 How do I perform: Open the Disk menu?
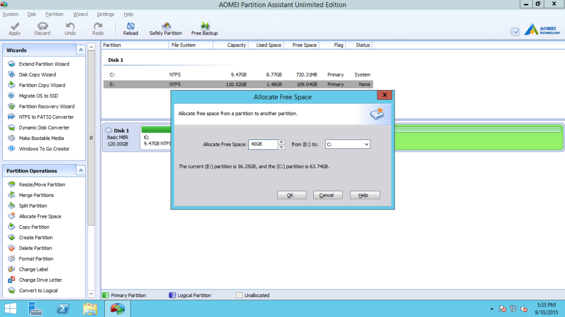(31, 14)
